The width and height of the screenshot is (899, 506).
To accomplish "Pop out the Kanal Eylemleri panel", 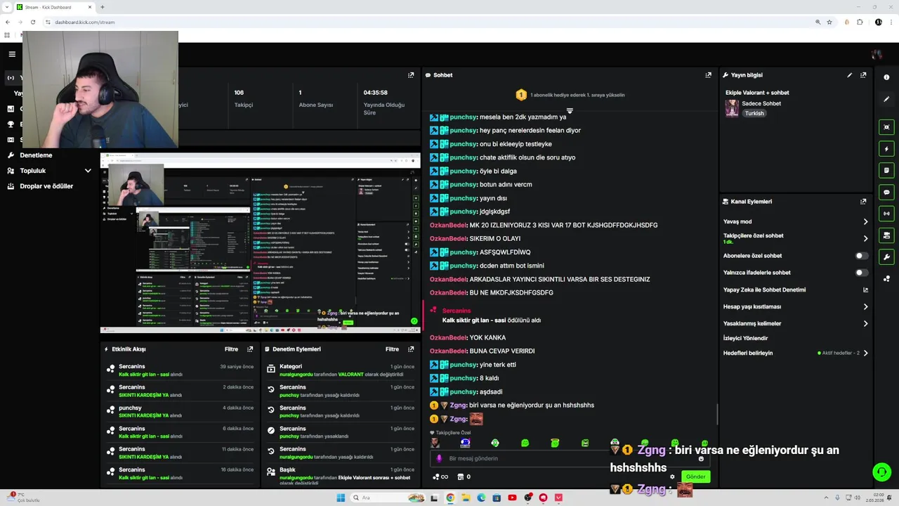I will pos(863,202).
